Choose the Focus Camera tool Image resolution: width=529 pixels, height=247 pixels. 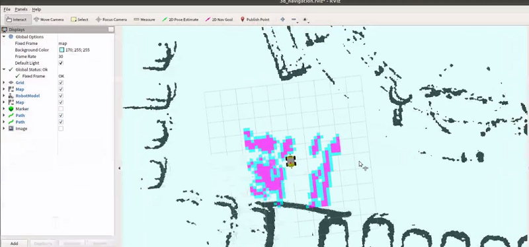[x=111, y=20]
